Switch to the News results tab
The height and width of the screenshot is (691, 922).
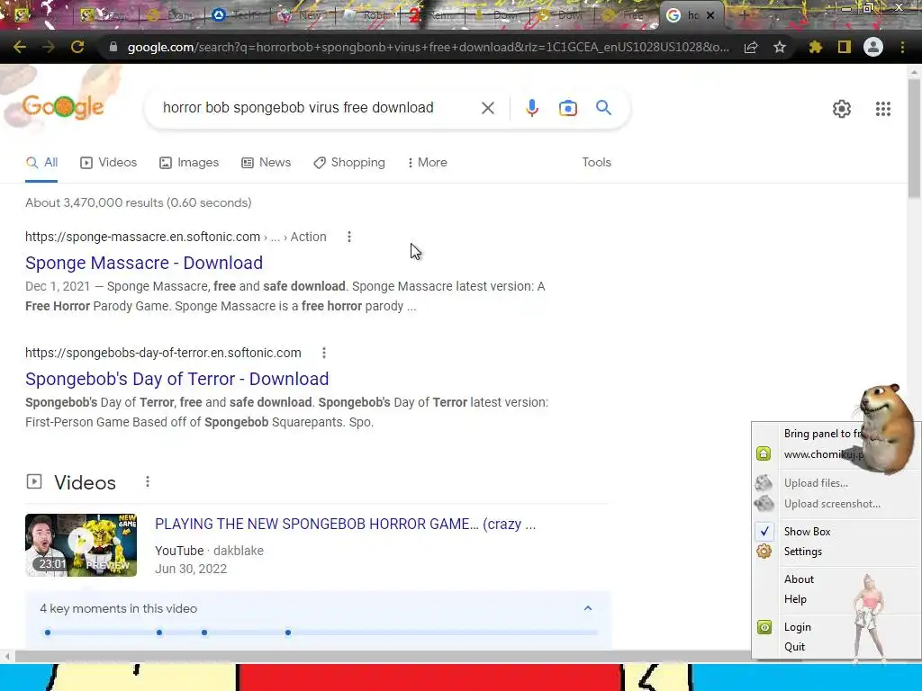click(267, 162)
